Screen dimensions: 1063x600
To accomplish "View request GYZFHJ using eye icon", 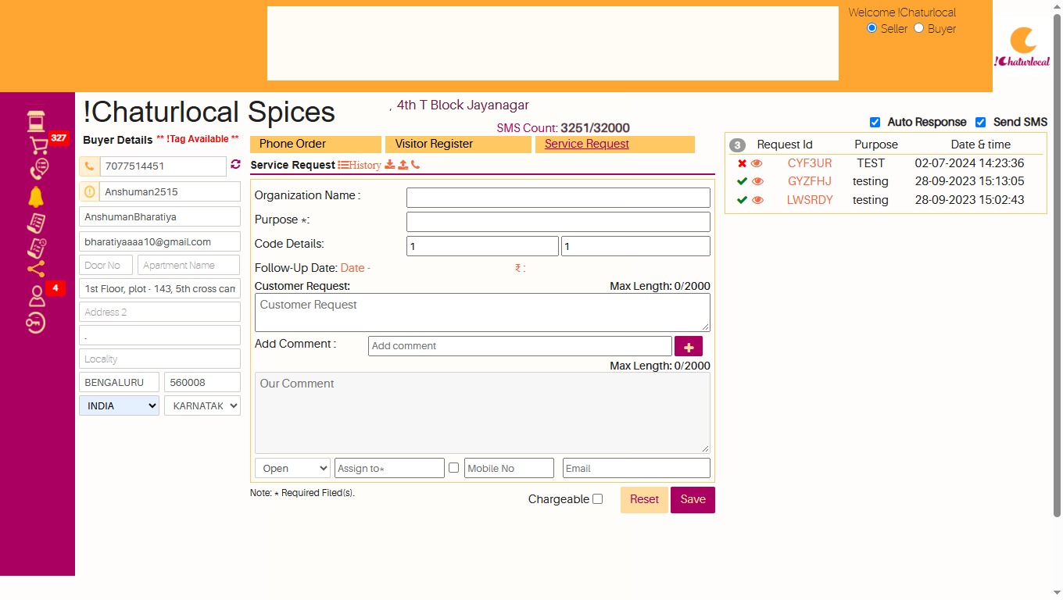I will click(757, 181).
